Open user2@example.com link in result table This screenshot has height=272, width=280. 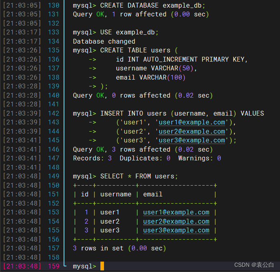click(176, 222)
